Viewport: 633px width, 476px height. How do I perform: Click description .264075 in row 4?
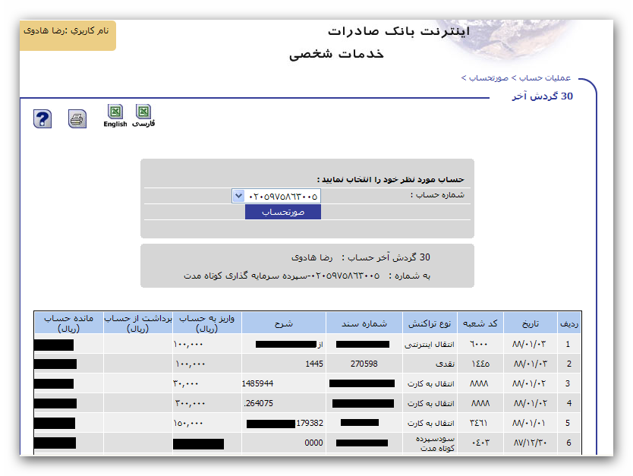pos(258,403)
